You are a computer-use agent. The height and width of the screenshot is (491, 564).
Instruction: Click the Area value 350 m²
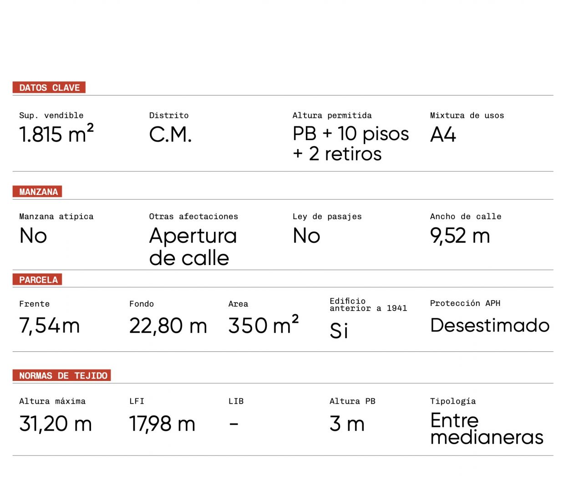coord(263,325)
